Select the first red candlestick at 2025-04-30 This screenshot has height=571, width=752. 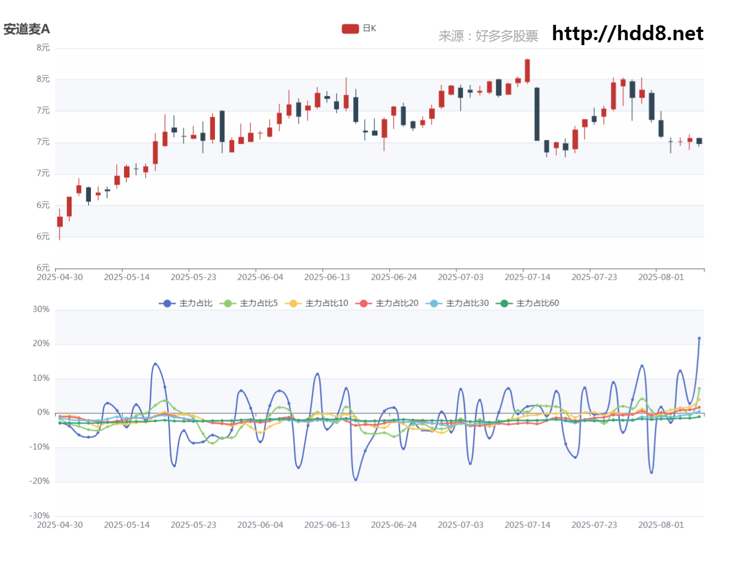tap(59, 222)
